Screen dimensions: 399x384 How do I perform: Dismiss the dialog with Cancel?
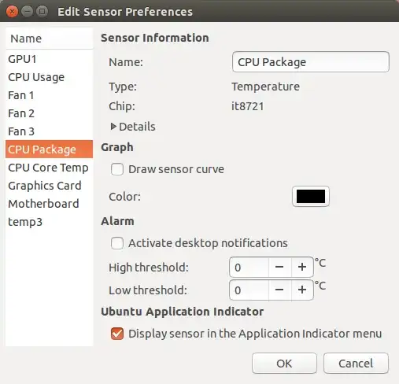356,364
